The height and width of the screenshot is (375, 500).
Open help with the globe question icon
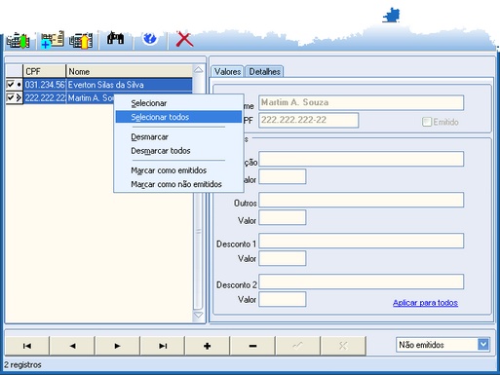click(150, 38)
